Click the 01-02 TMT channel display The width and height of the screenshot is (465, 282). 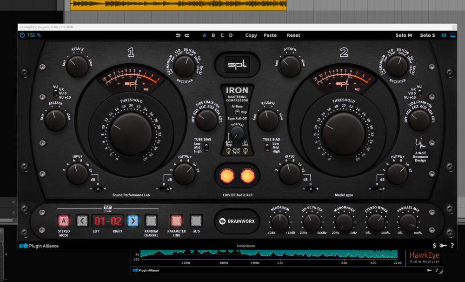[x=108, y=221]
